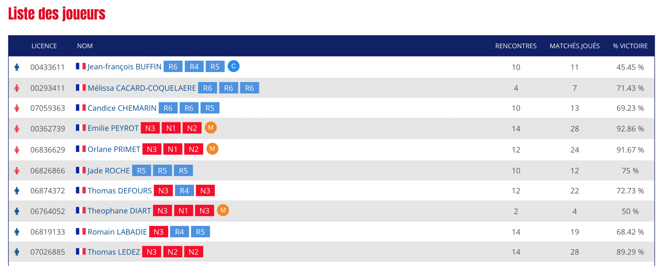Click the male icon beside Thomas LEDEZ
This screenshot has height=266, width=662.
pos(17,252)
